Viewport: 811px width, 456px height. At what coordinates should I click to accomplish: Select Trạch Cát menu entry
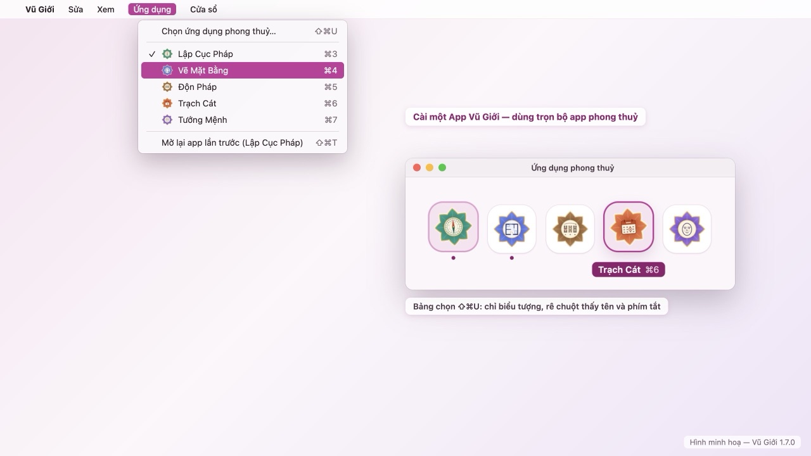243,103
